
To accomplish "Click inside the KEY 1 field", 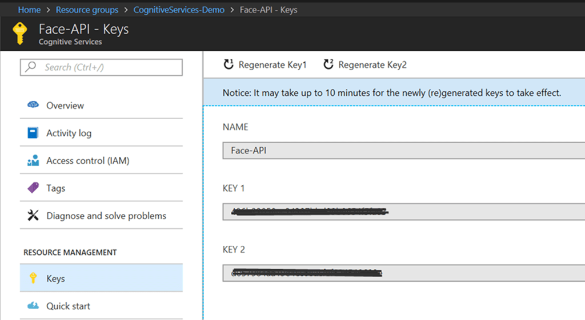I will pyautogui.click(x=400, y=212).
